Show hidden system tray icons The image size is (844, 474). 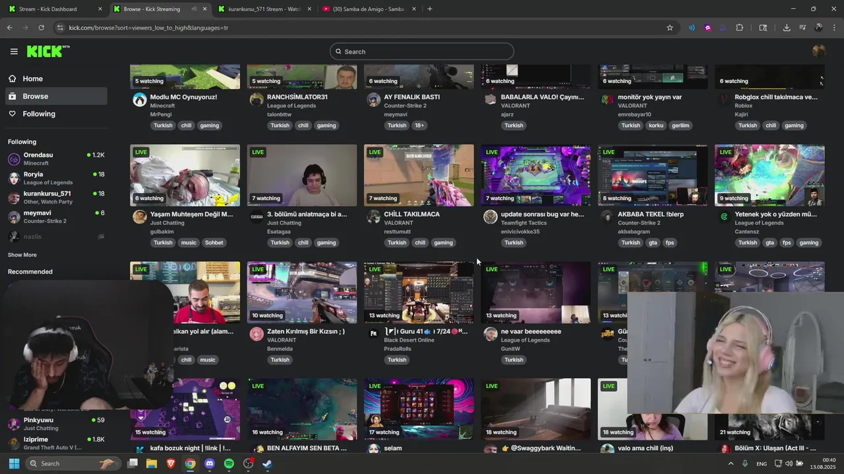731,463
